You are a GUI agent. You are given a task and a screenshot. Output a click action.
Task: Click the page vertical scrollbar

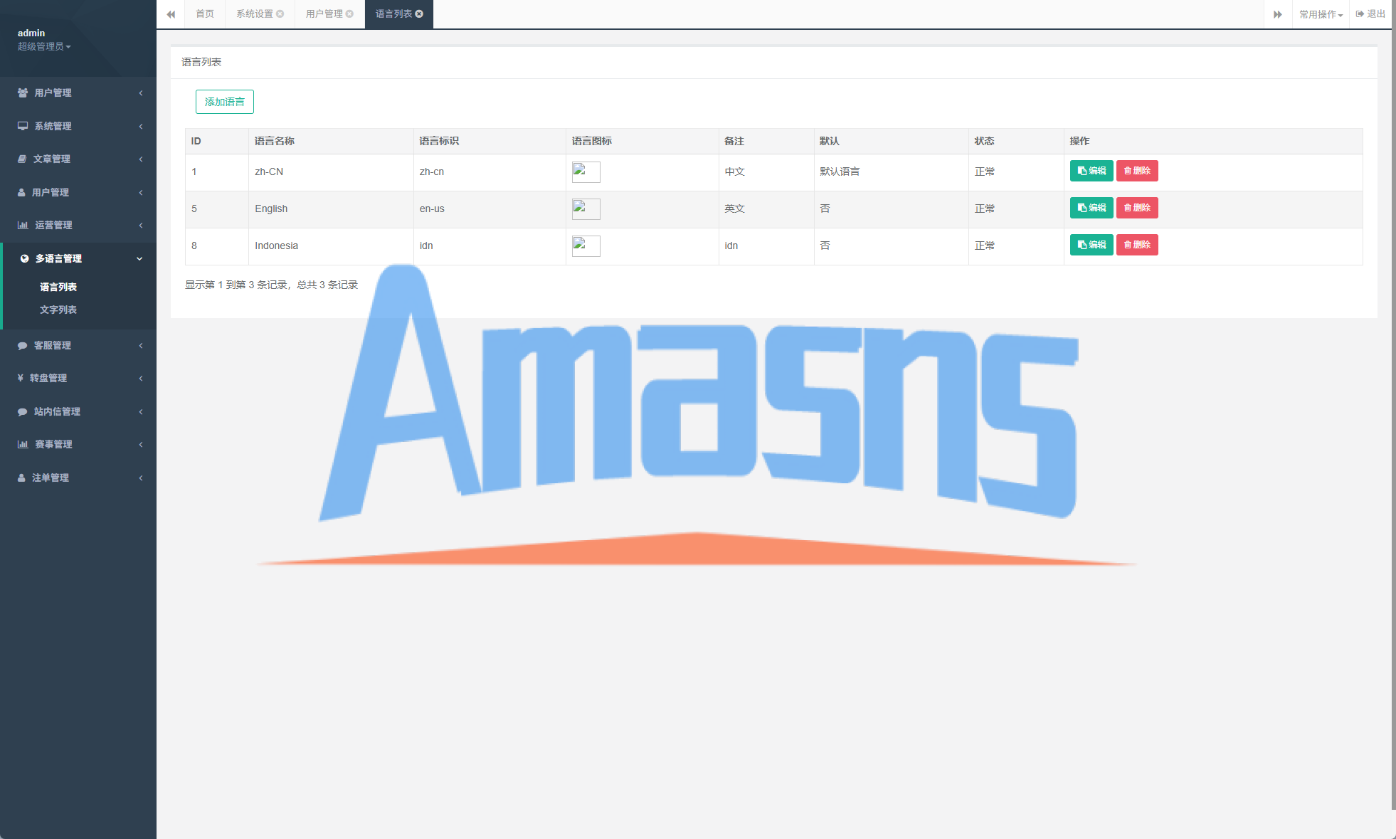1392,406
